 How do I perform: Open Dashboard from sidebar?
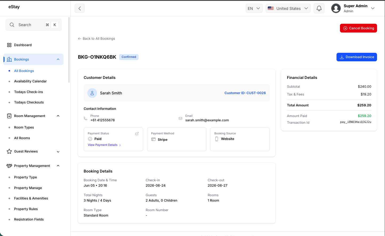tap(23, 45)
